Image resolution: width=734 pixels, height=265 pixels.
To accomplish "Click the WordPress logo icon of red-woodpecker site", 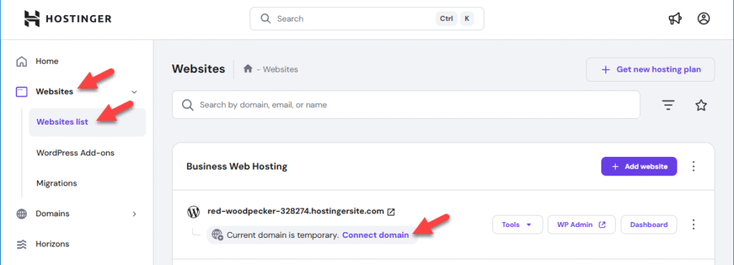I will (x=194, y=212).
